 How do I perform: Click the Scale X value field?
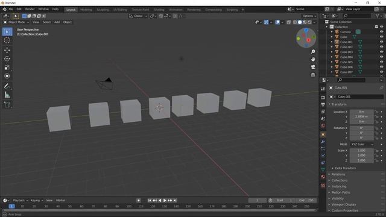(x=361, y=151)
